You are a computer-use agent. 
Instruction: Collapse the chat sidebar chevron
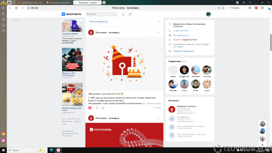coord(265,118)
